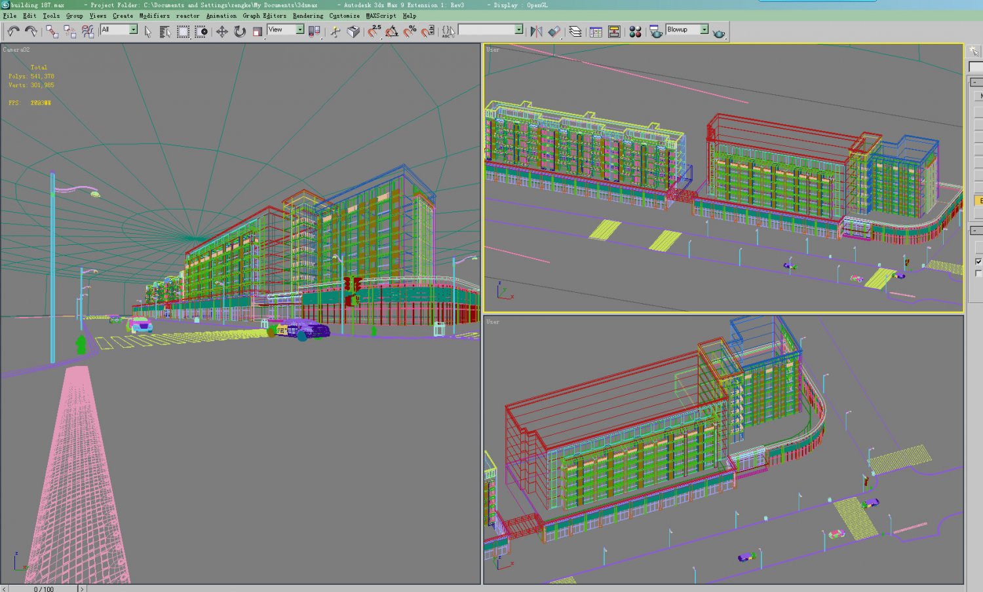This screenshot has width=983, height=592.
Task: Choose the Bind to Space Warp tool
Action: (88, 31)
